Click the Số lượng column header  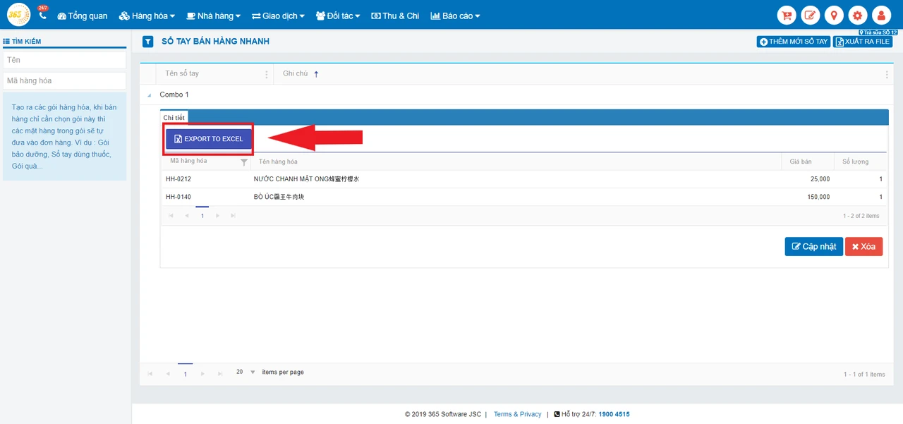856,162
